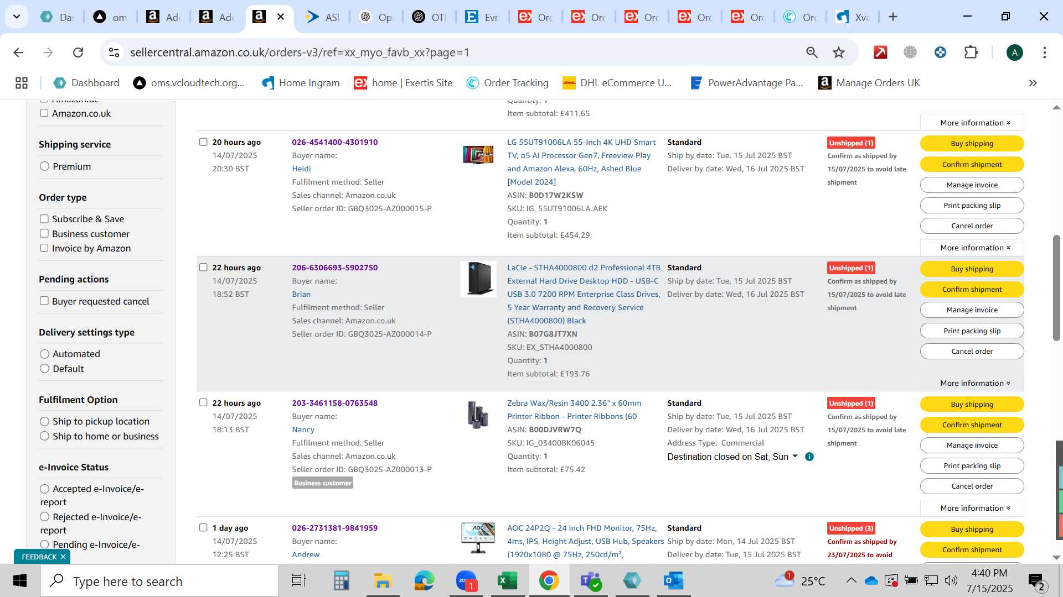The height and width of the screenshot is (597, 1063).
Task: Open Microsoft Teams from taskbar
Action: 591,581
